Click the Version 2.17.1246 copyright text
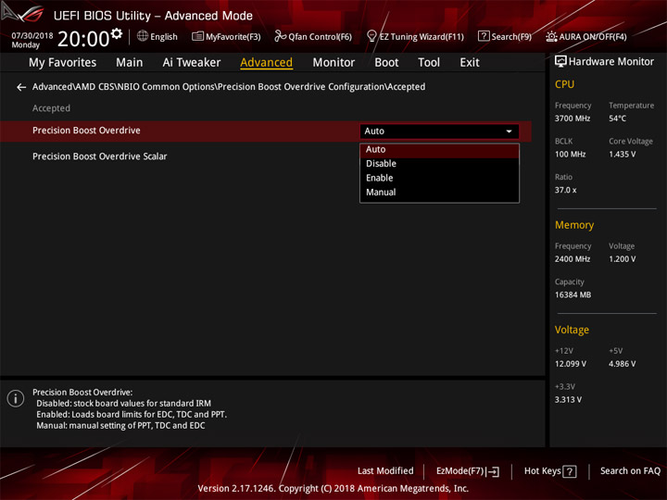The width and height of the screenshot is (667, 500). [x=333, y=488]
